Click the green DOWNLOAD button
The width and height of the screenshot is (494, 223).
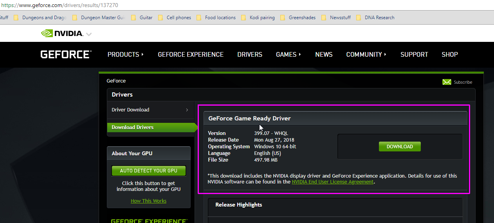click(x=400, y=146)
